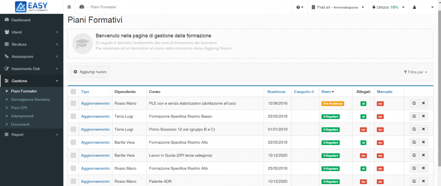Viewport: 441px width, 186px height.
Task: Open the First srl Amministrazione dropdown
Action: point(337,7)
